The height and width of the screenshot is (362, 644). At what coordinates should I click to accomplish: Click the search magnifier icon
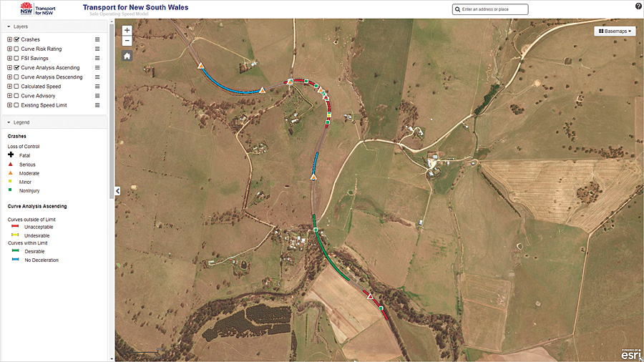[x=457, y=9]
